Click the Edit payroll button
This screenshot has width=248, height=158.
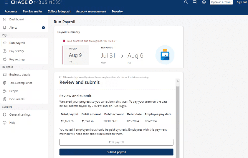116,142
